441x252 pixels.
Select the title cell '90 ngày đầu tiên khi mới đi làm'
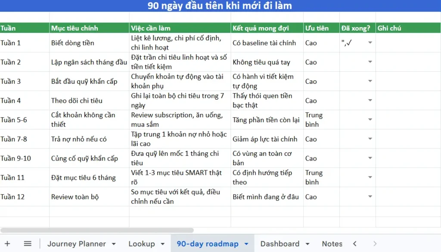(220, 6)
